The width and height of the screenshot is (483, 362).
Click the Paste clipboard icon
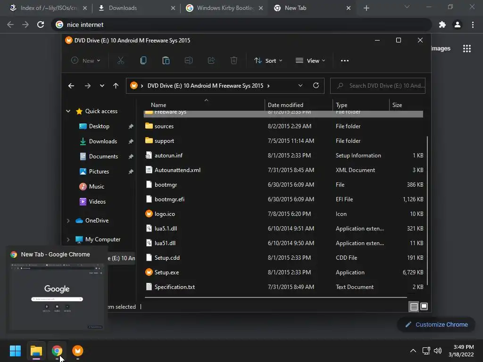[166, 61]
